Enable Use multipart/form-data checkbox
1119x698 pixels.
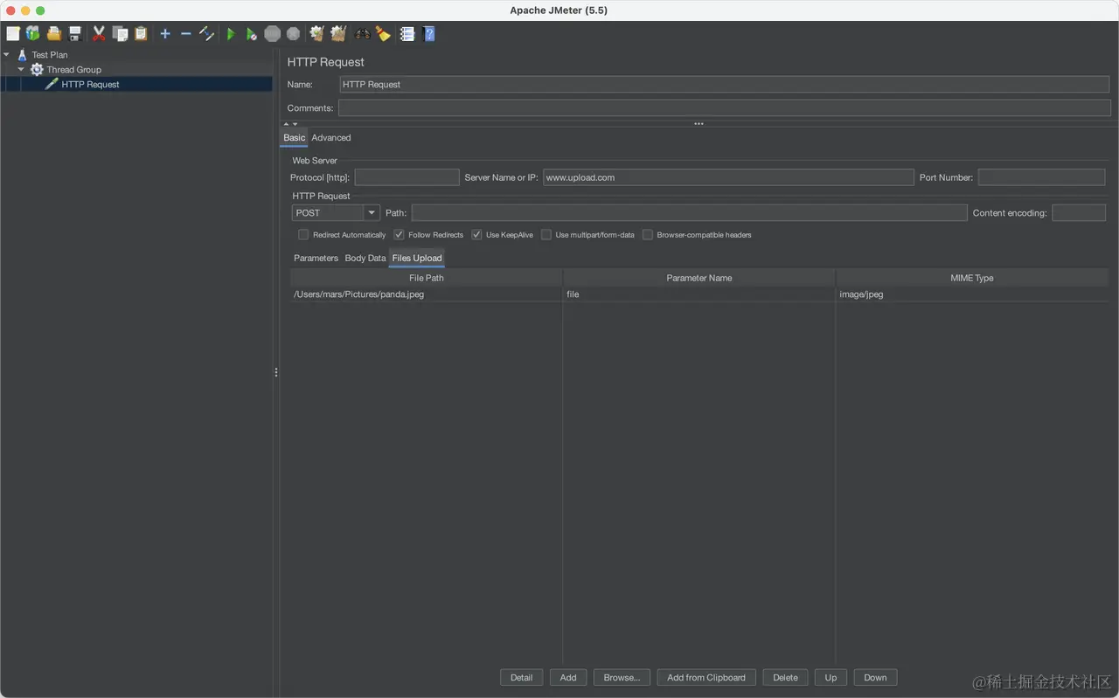546,235
